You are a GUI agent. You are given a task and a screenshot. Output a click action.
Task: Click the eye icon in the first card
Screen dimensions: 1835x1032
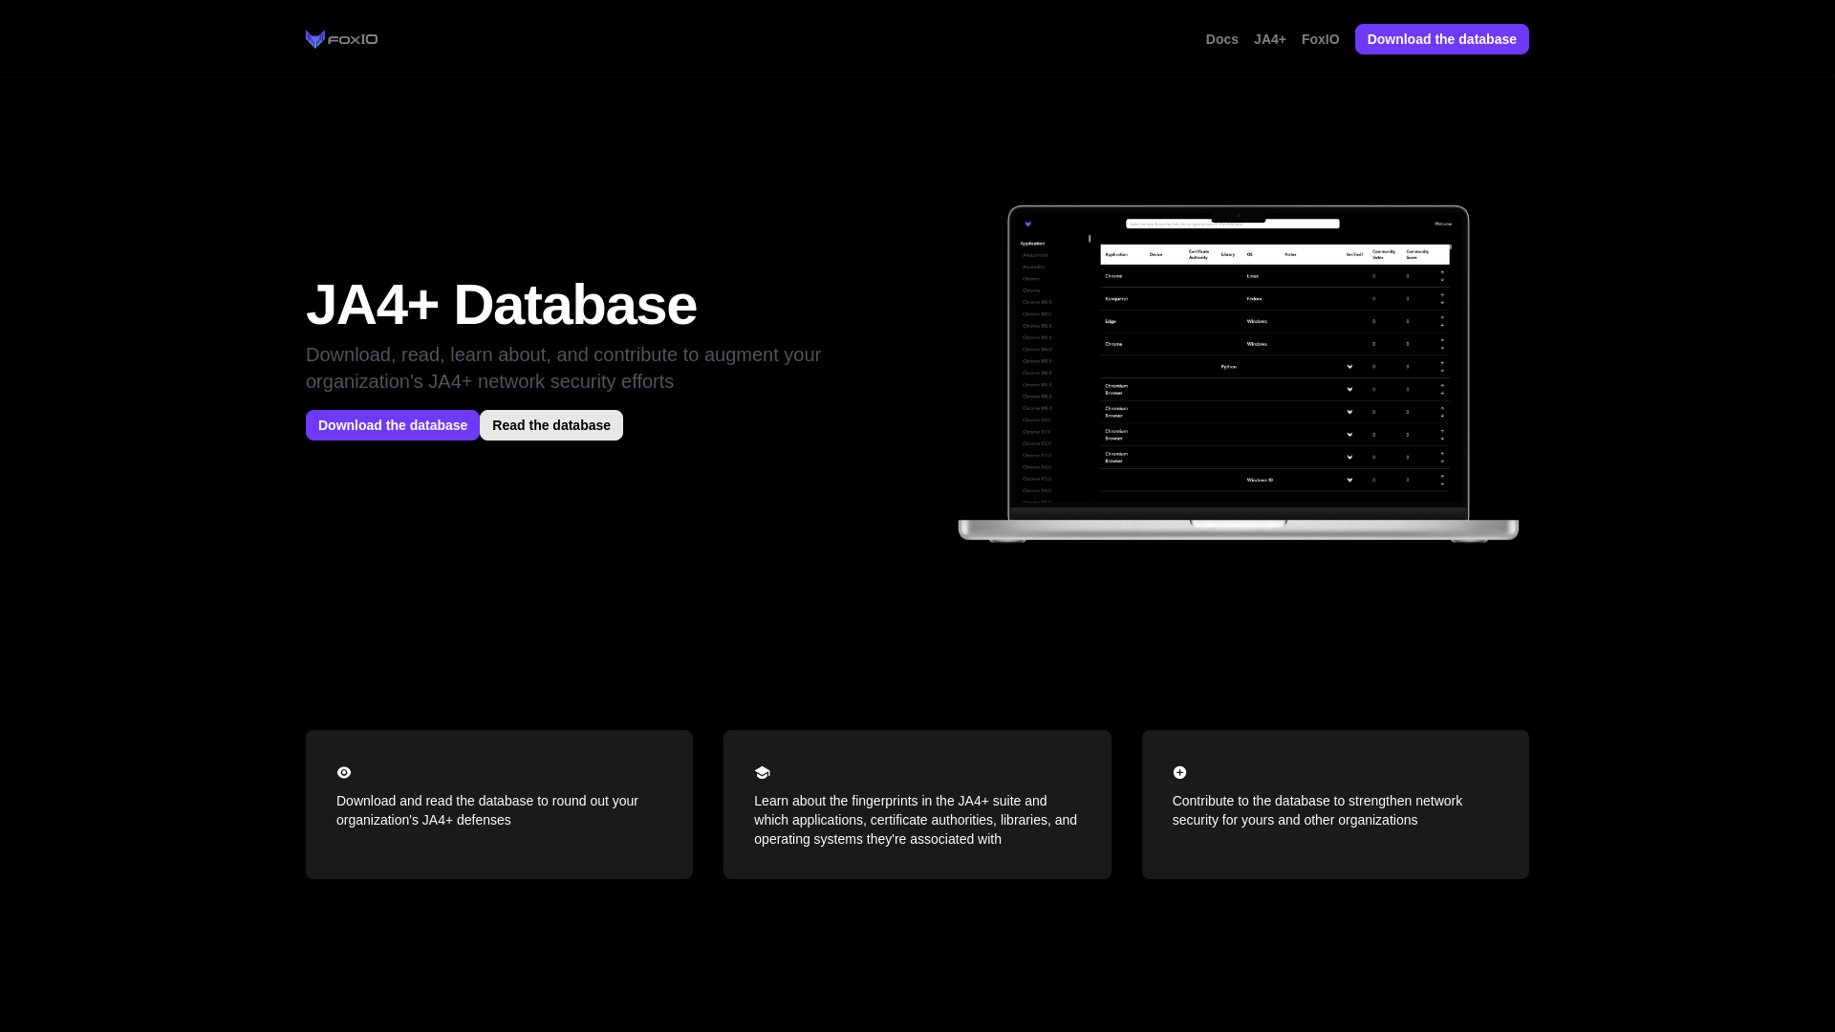coord(344,772)
